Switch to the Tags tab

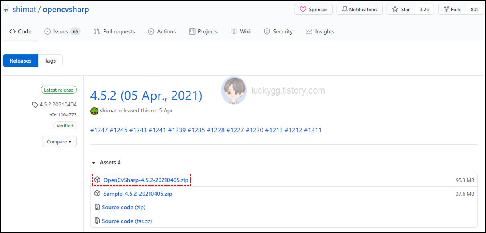[x=50, y=61]
